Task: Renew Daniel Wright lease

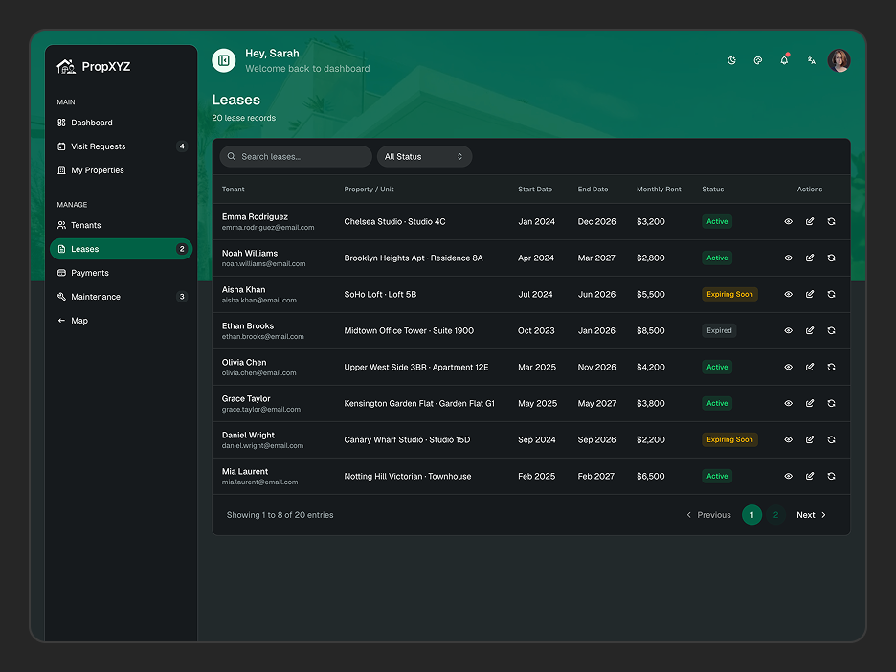Action: coord(832,440)
